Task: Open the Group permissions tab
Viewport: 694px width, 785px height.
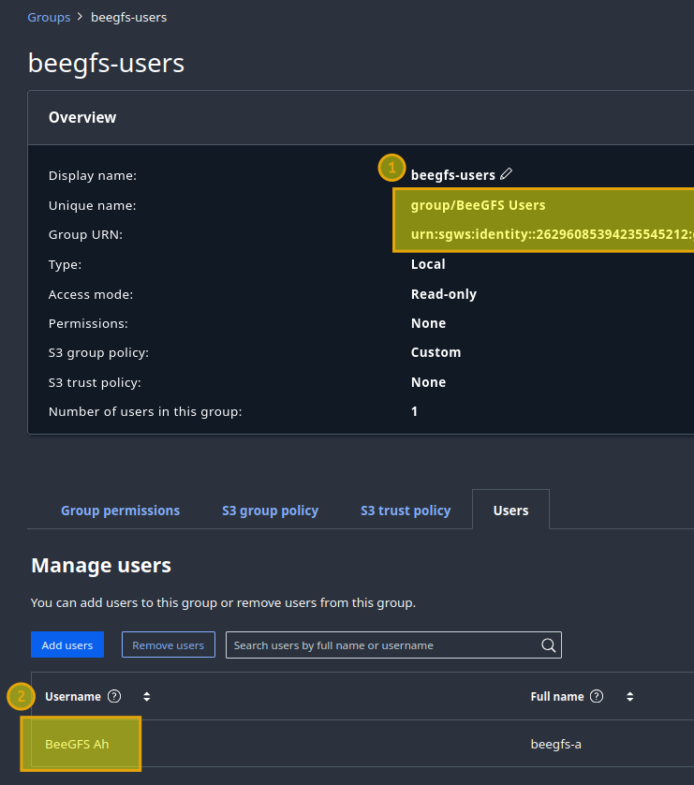Action: click(x=120, y=511)
